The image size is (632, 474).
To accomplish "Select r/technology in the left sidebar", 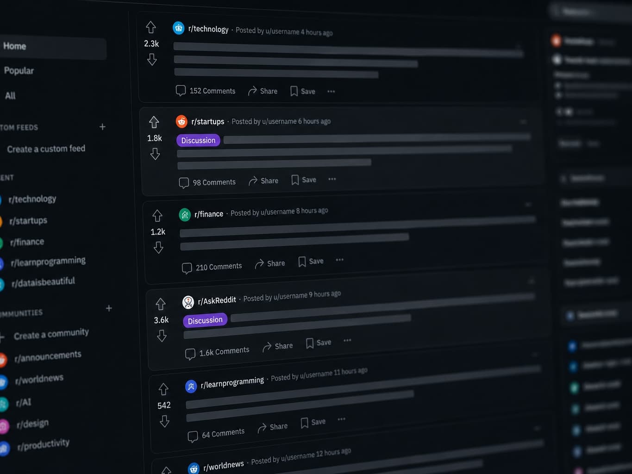I will (x=32, y=199).
